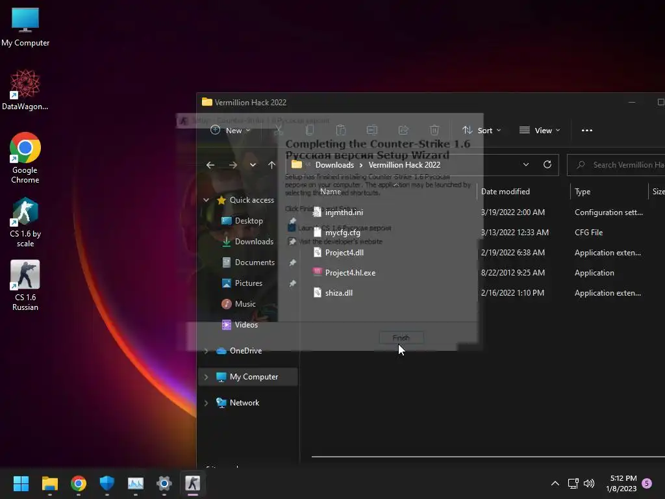
Task: Click the Paste icon in Explorer toolbar
Action: pyautogui.click(x=341, y=130)
